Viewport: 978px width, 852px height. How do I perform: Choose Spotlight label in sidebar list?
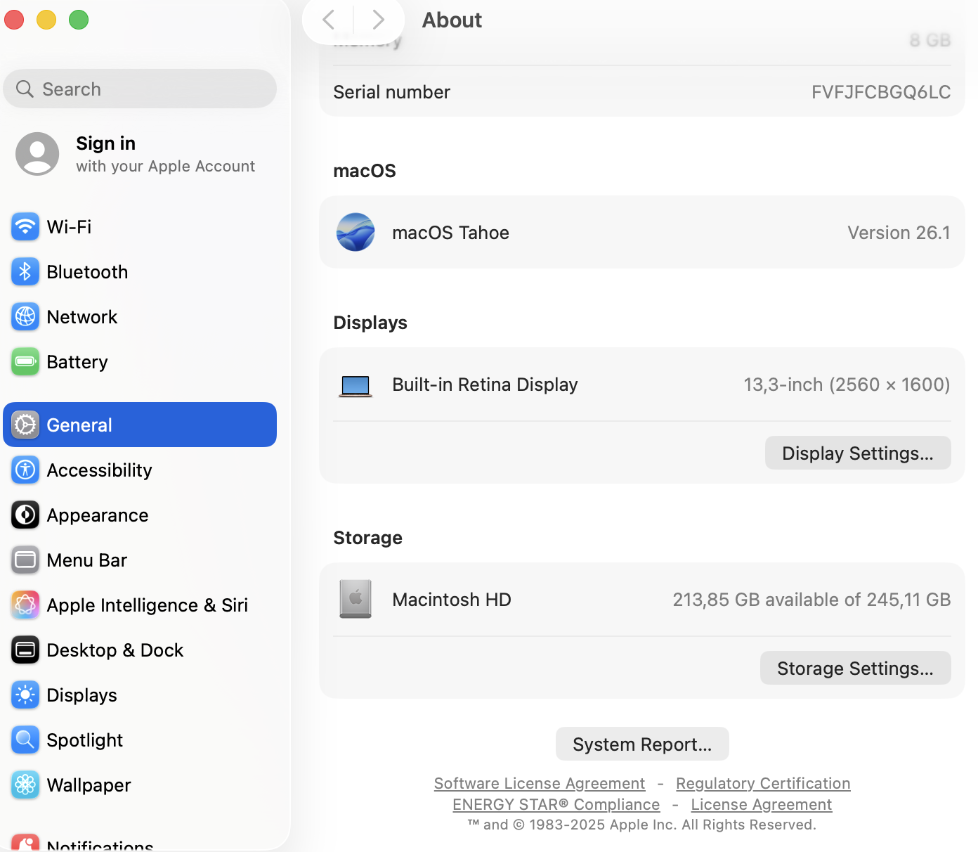(x=85, y=740)
